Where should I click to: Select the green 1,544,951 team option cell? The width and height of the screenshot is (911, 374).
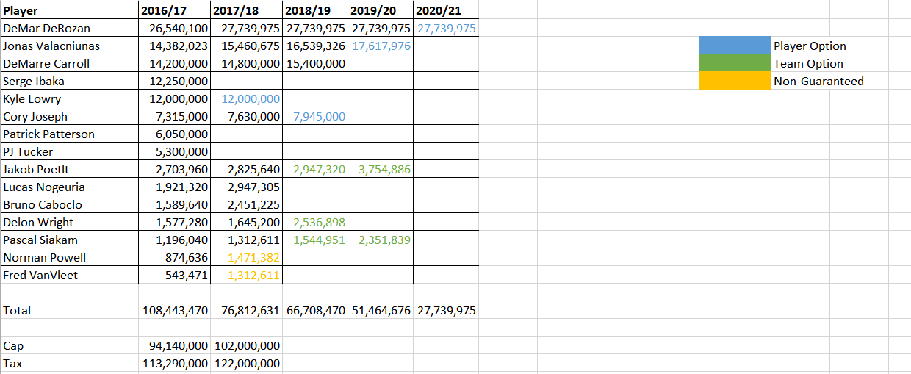pyautogui.click(x=315, y=240)
